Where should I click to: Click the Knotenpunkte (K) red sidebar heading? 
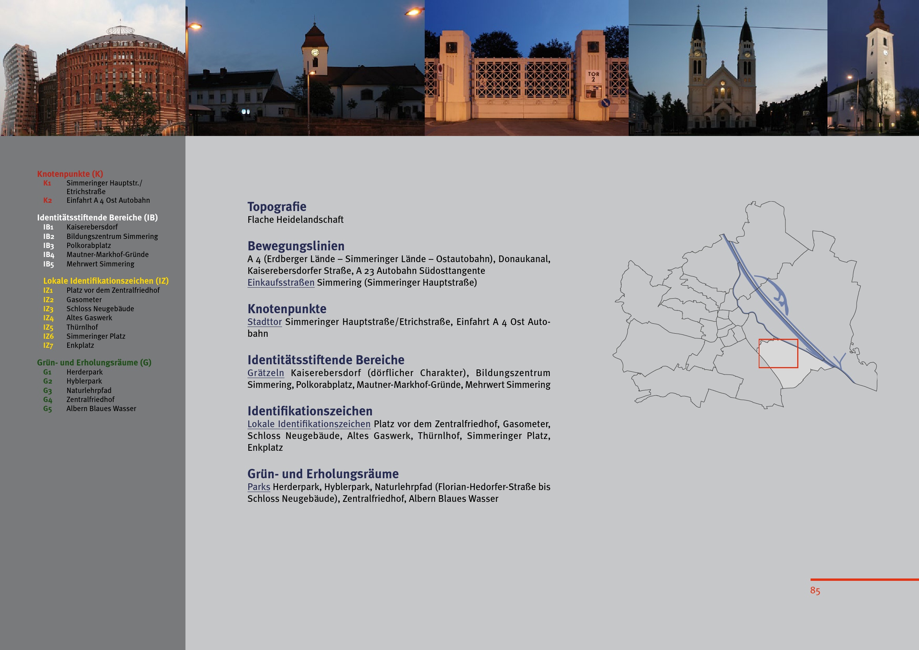(x=70, y=174)
